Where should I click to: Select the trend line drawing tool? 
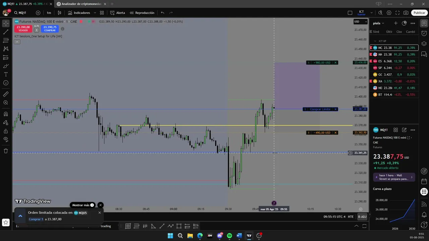coord(6,32)
